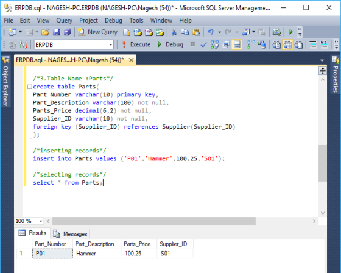
Task: Open the Debug menu
Action: (113, 20)
